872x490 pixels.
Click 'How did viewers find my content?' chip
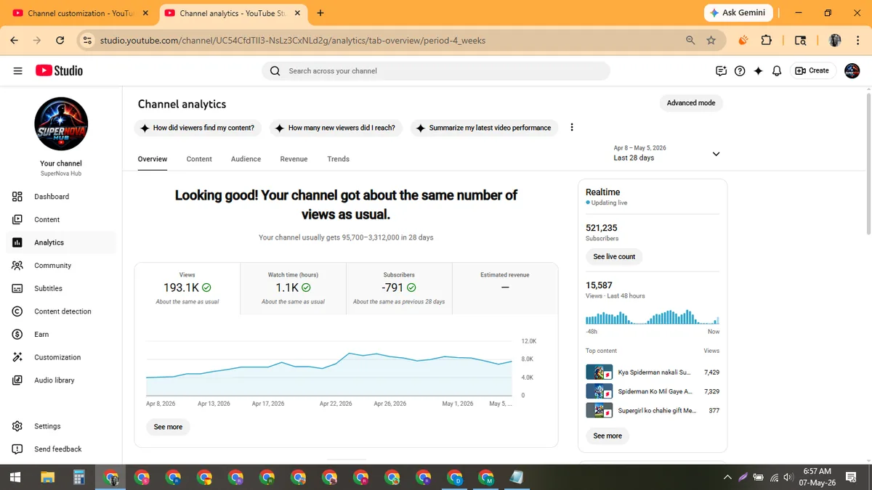(197, 128)
